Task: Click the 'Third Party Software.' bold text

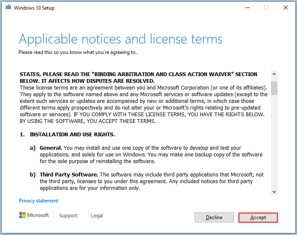Action: pos(69,175)
